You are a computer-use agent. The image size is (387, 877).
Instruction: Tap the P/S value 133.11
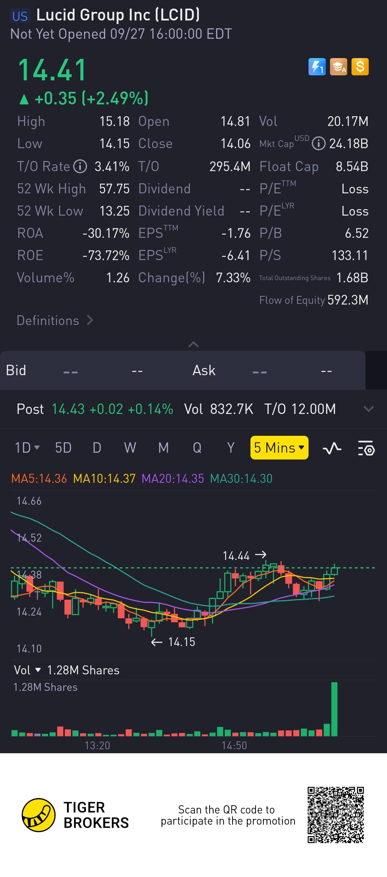click(x=350, y=255)
